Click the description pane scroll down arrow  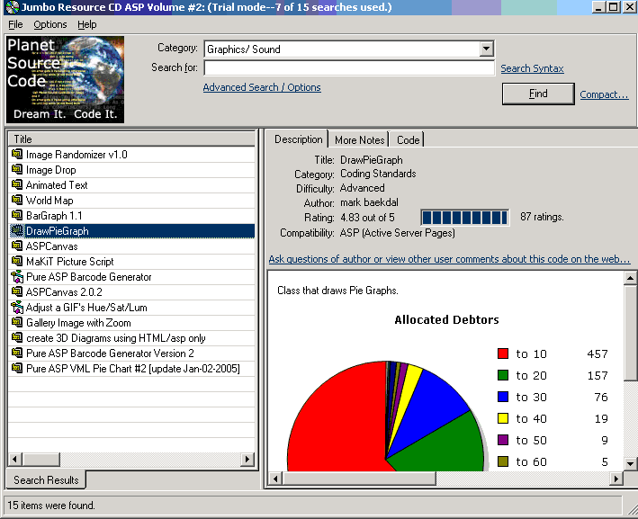point(630,463)
